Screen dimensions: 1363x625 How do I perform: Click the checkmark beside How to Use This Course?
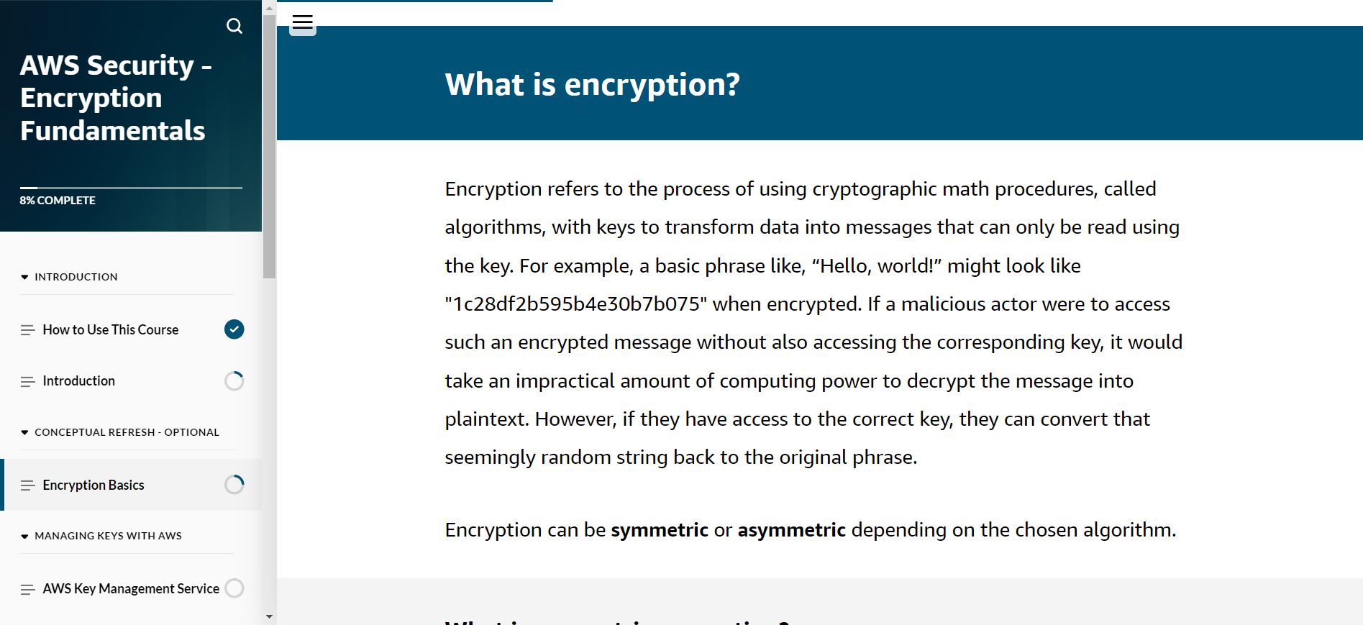234,329
